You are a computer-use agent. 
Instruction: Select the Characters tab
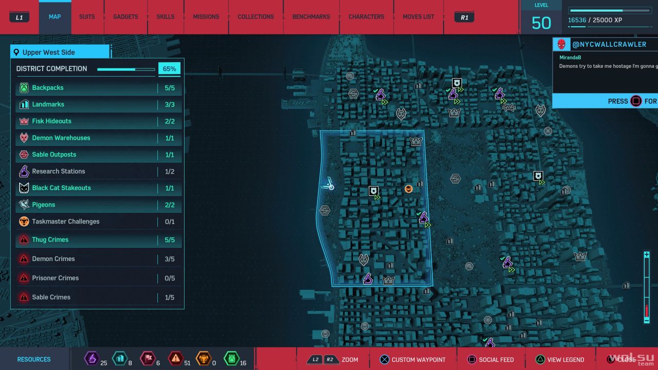366,17
